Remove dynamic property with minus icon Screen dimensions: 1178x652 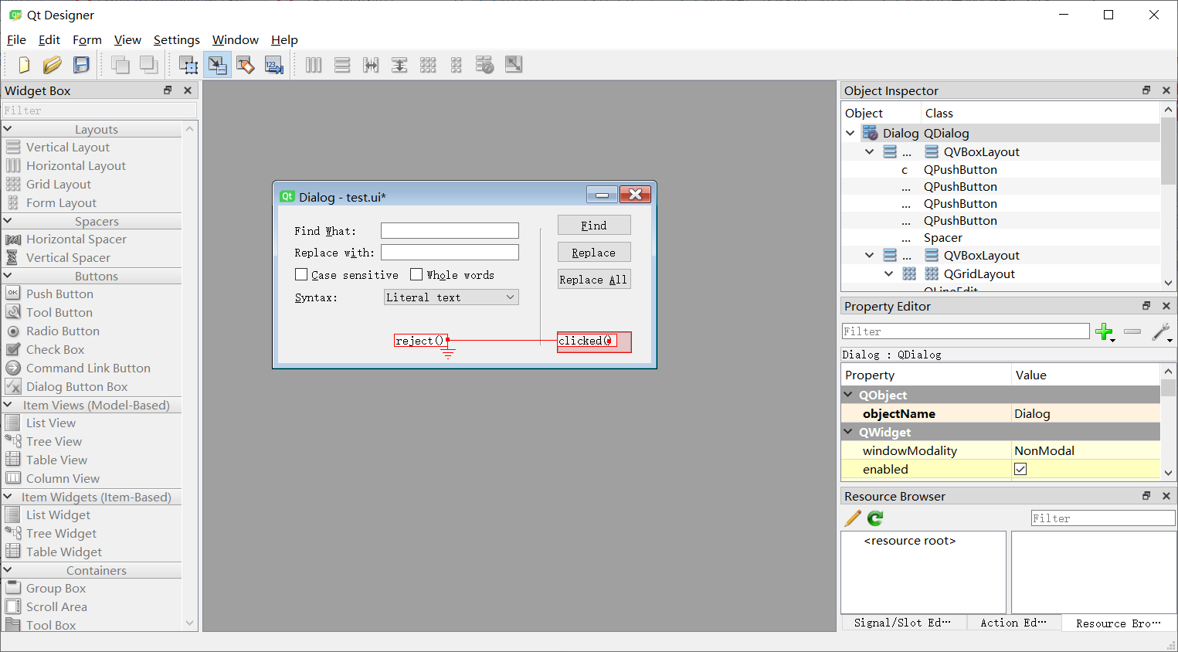1132,331
